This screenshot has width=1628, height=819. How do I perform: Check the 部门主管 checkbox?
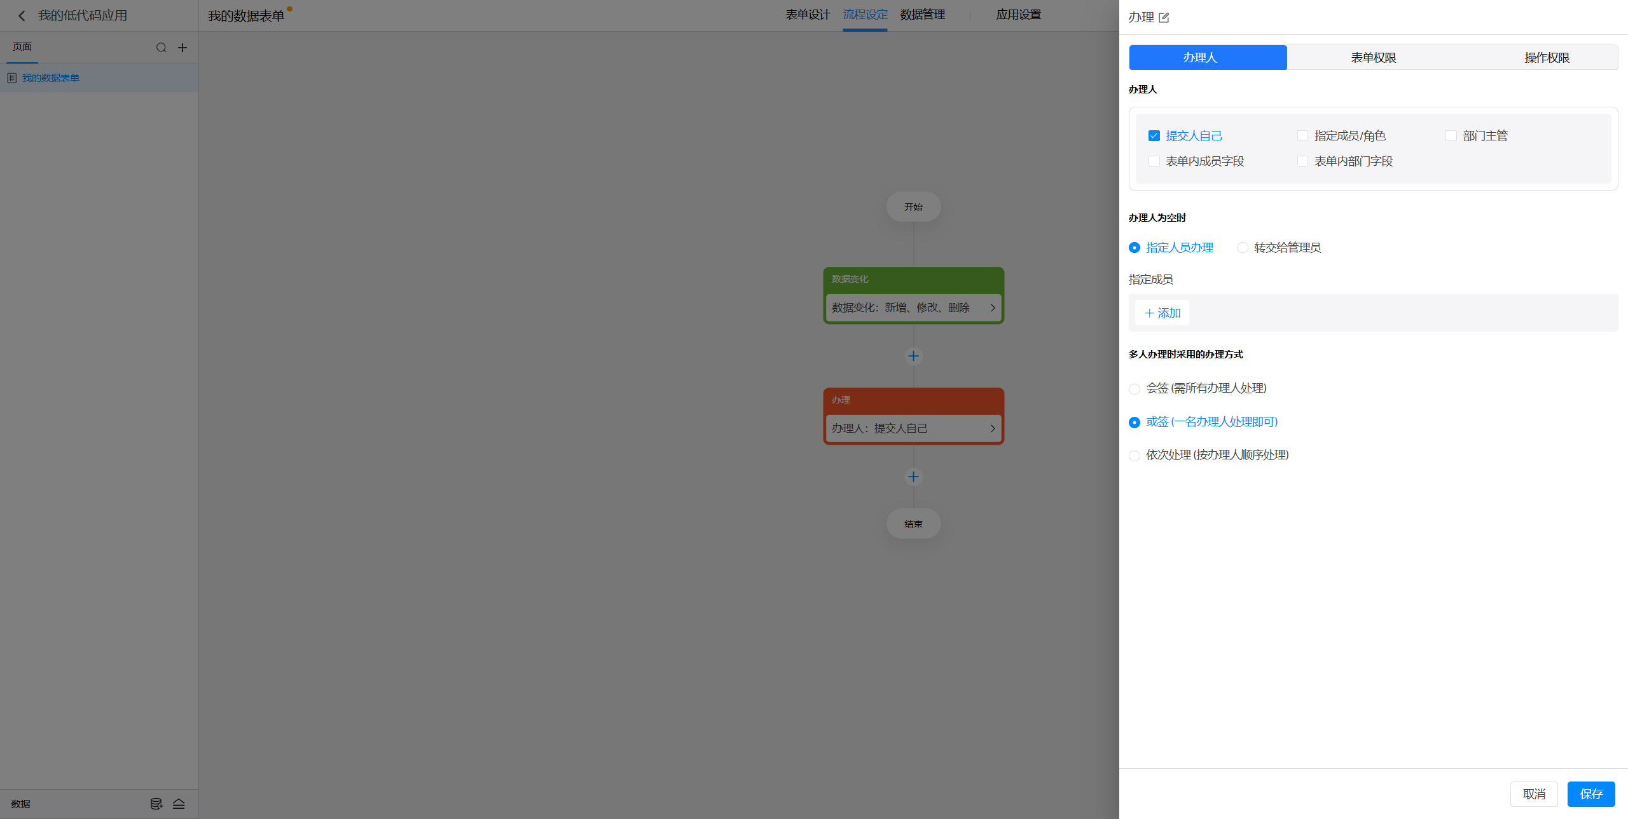(x=1451, y=136)
